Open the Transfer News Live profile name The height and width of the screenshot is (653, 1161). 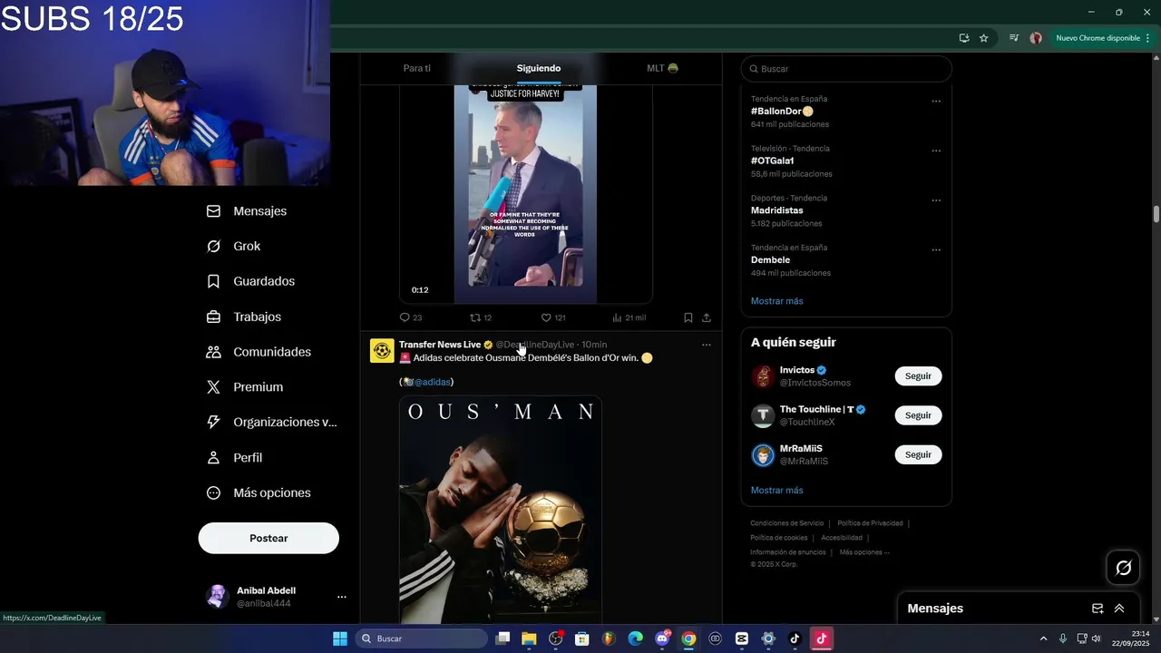tap(440, 345)
